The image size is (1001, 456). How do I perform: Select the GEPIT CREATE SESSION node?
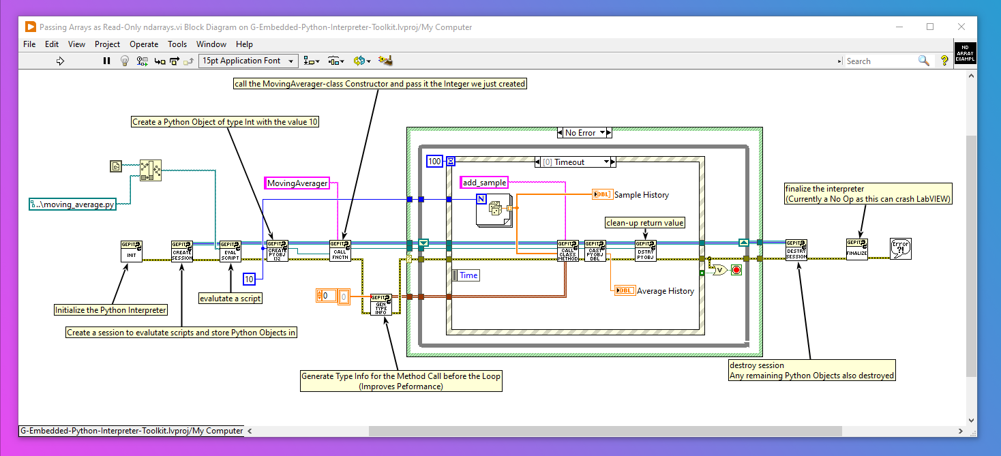[182, 251]
